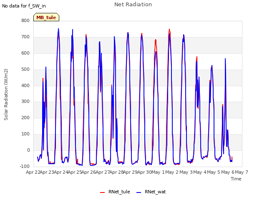
Task: Click the May 4 x-axis date label
Action: pyautogui.click(x=200, y=172)
